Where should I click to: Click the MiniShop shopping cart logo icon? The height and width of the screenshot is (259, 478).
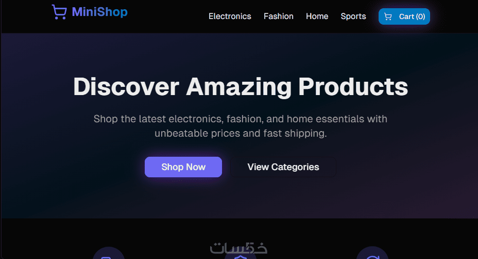pyautogui.click(x=59, y=12)
